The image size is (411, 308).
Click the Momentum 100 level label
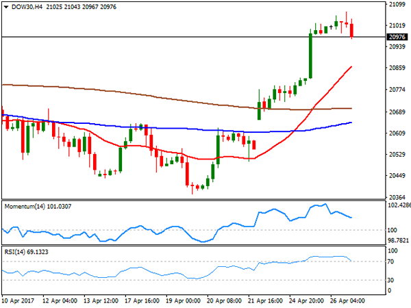pos(392,230)
